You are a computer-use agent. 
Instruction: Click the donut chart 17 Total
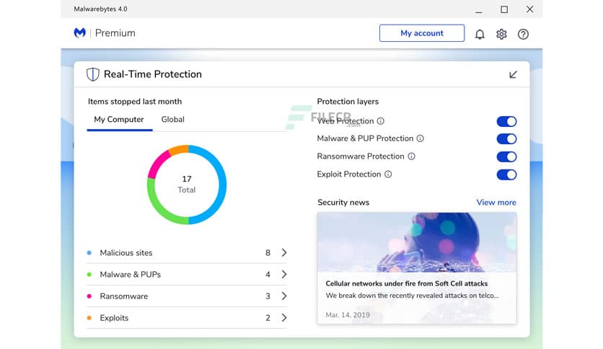(187, 185)
